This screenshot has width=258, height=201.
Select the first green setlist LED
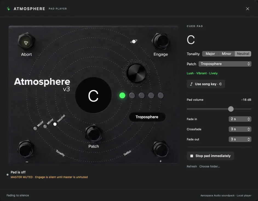click(122, 96)
